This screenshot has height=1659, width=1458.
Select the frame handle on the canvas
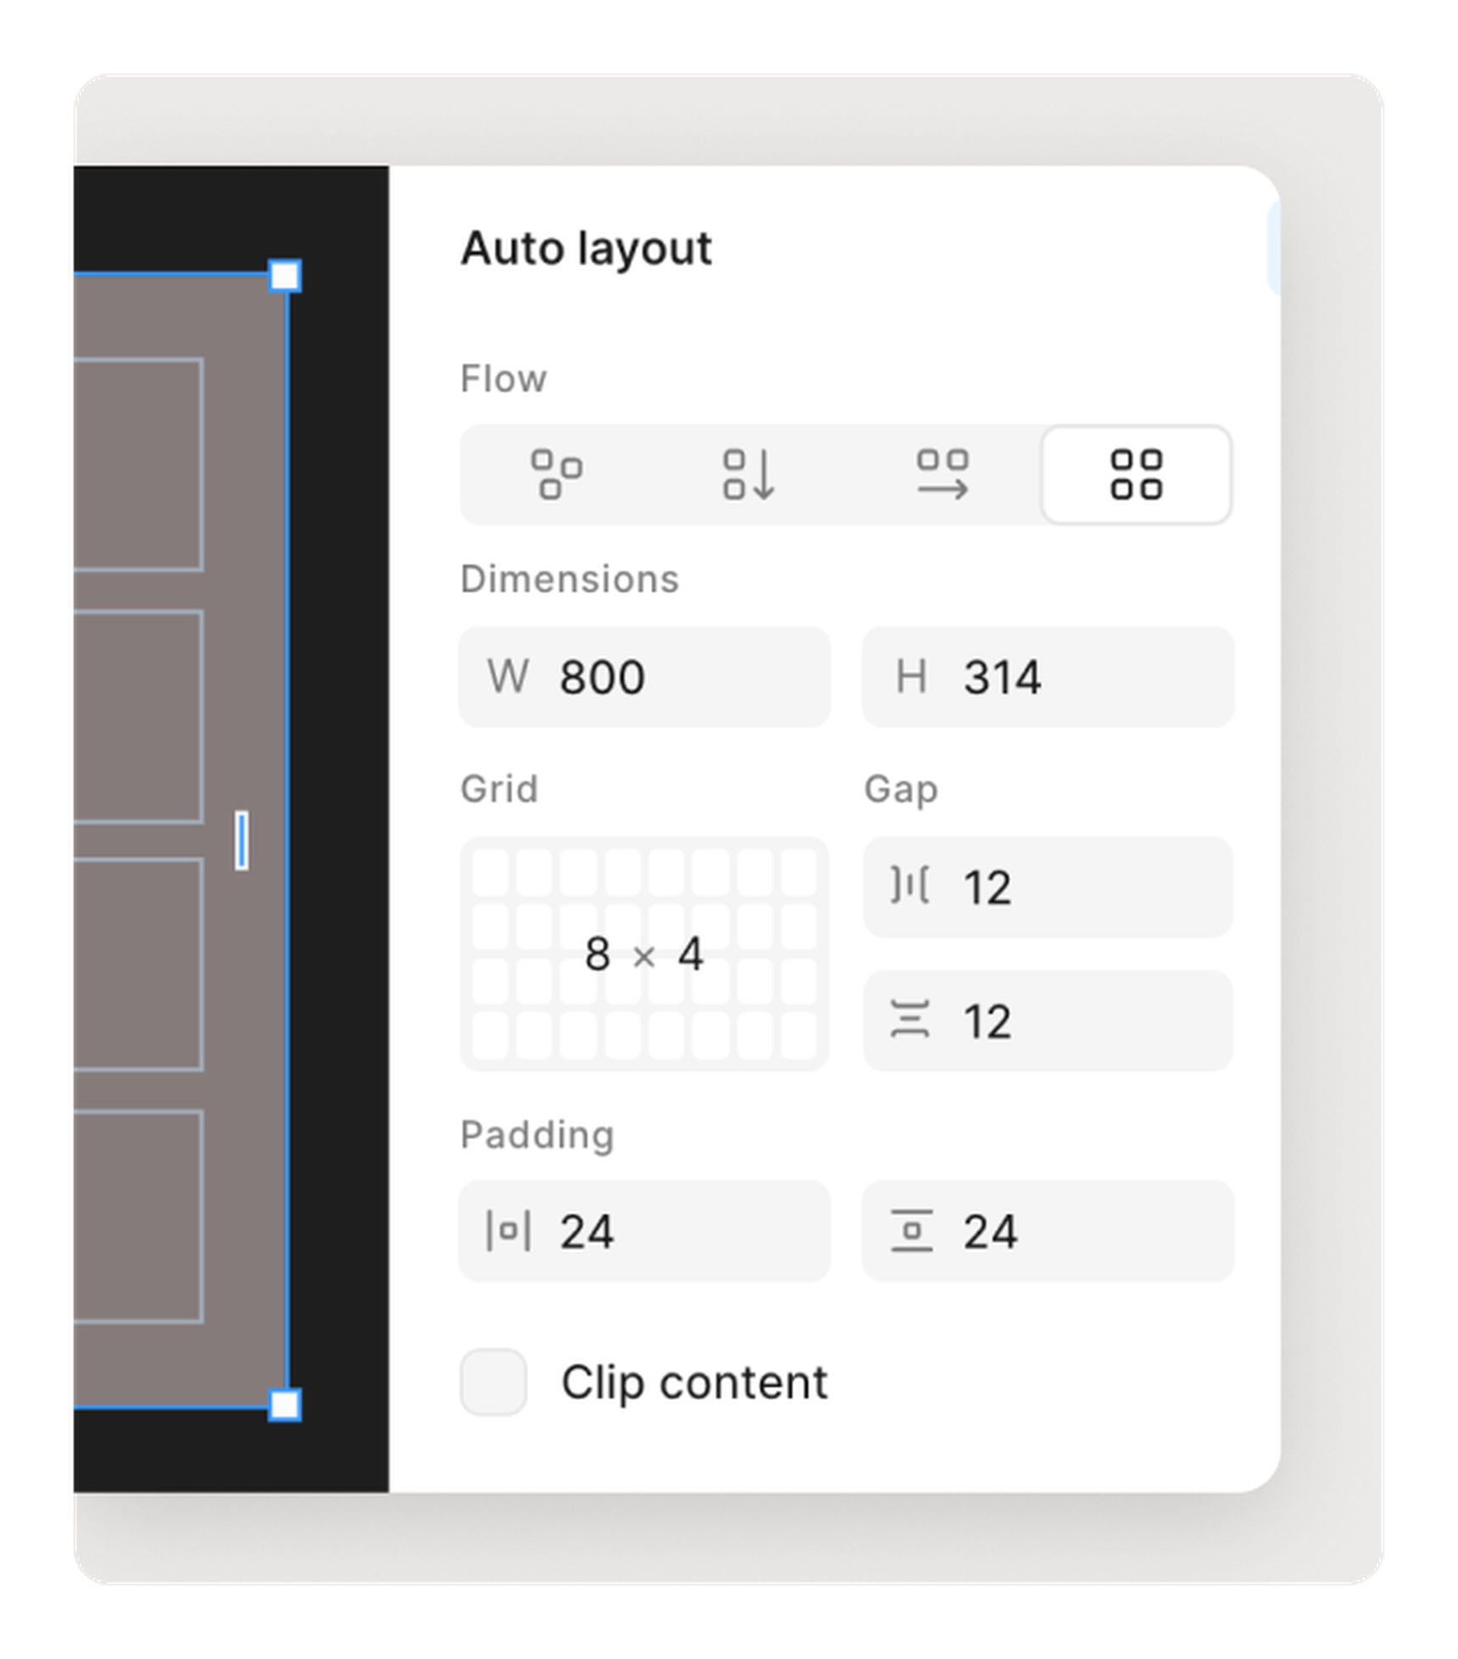click(x=285, y=273)
